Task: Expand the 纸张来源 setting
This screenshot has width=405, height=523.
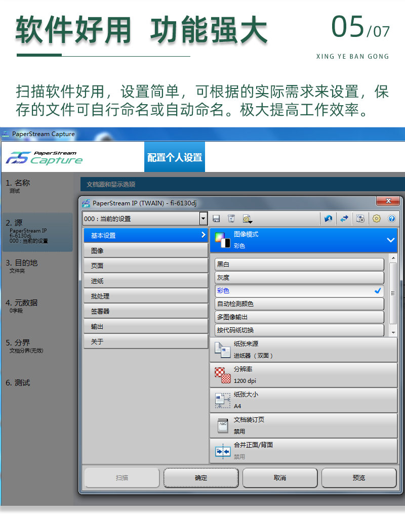Action: pos(304,350)
